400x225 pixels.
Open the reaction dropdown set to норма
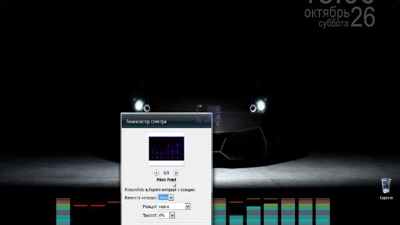click(174, 206)
